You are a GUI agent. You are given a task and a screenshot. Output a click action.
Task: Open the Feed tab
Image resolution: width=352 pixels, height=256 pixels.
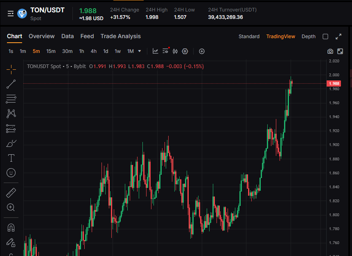tap(87, 36)
